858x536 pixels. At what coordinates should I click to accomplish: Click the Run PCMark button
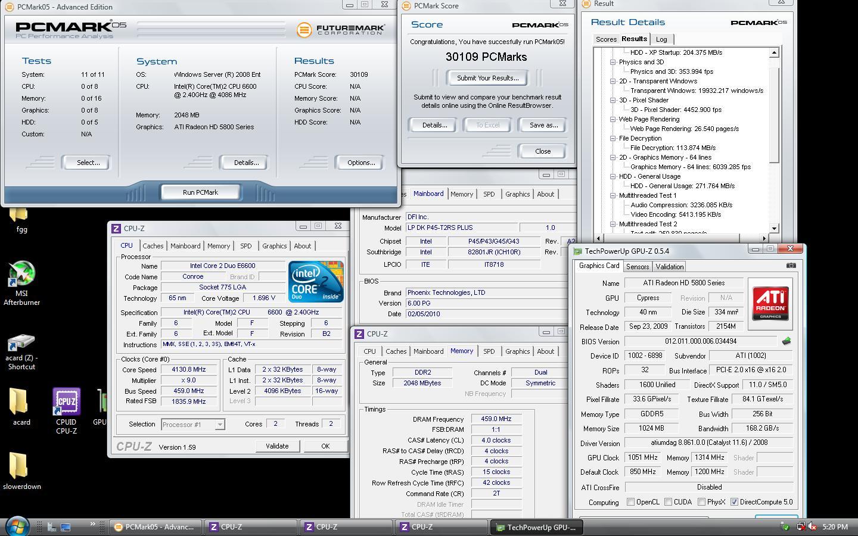[x=200, y=192]
